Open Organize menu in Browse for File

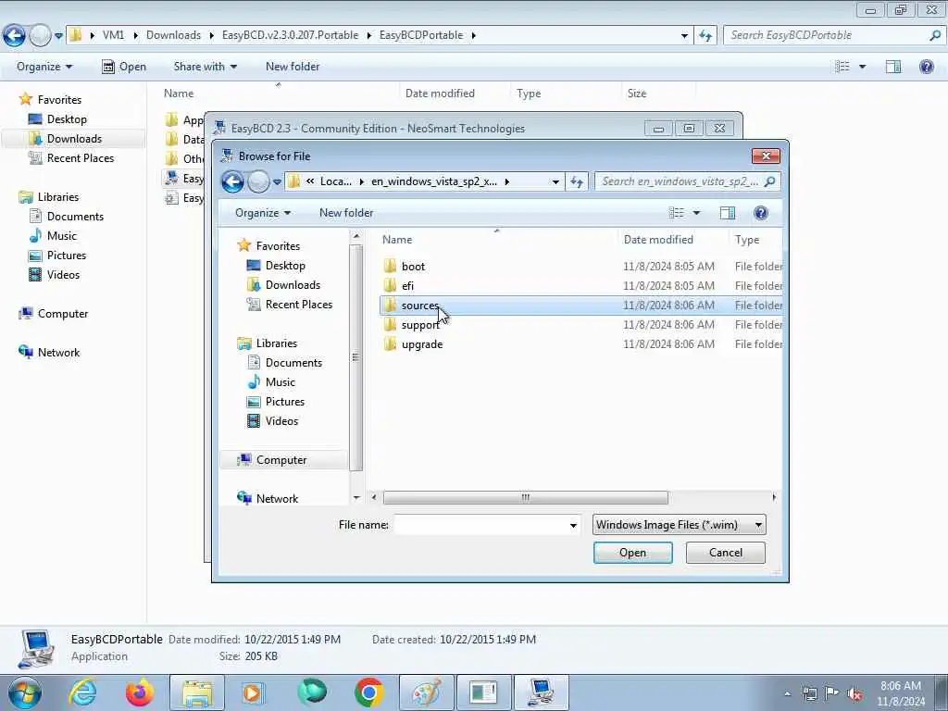(x=263, y=213)
